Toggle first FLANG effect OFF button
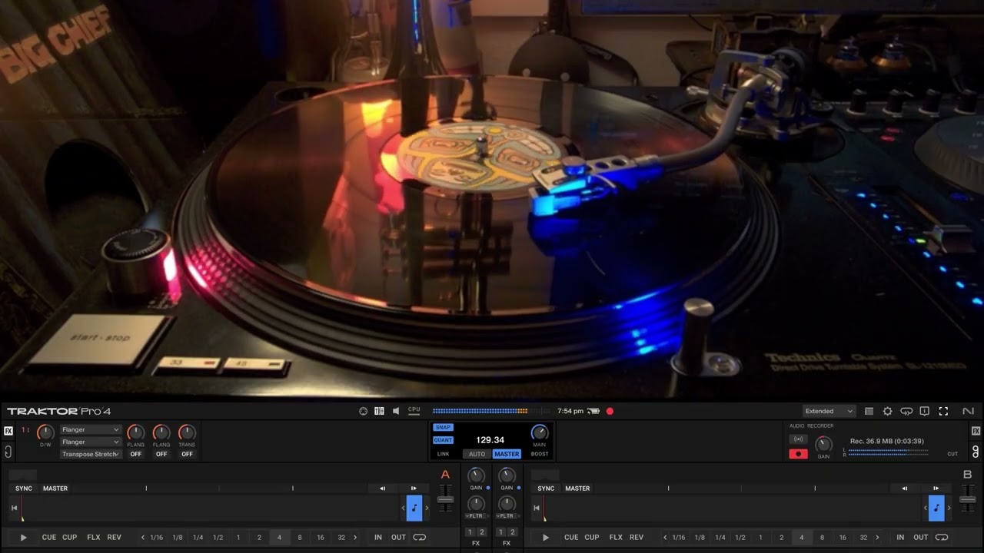The image size is (984, 553). (x=135, y=454)
